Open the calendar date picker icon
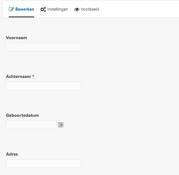 pos(61,125)
